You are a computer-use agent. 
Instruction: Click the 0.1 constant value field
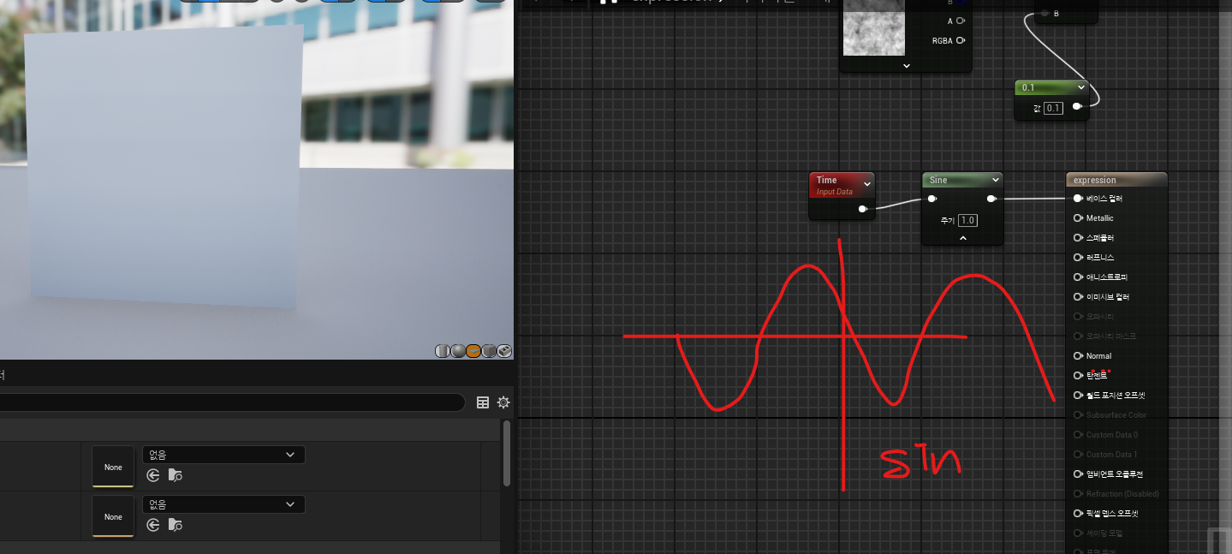tap(1053, 108)
